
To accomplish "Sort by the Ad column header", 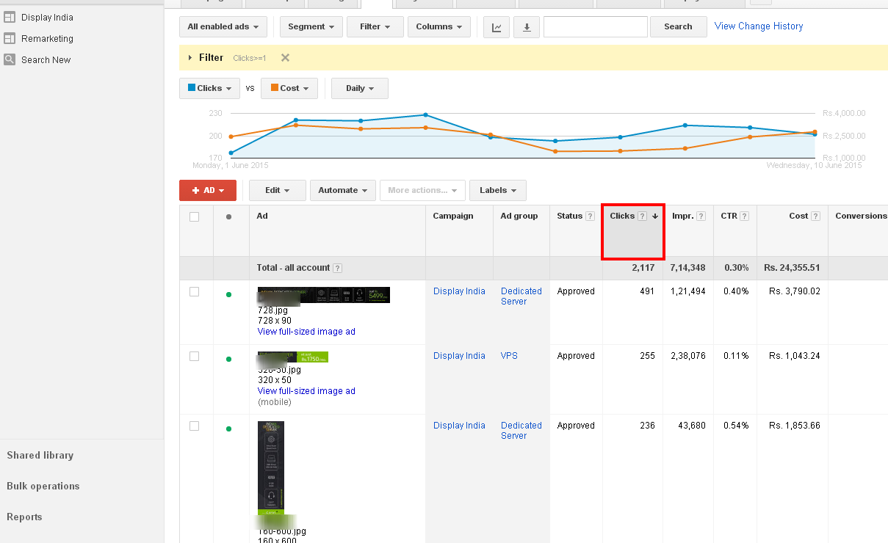I will [x=262, y=216].
